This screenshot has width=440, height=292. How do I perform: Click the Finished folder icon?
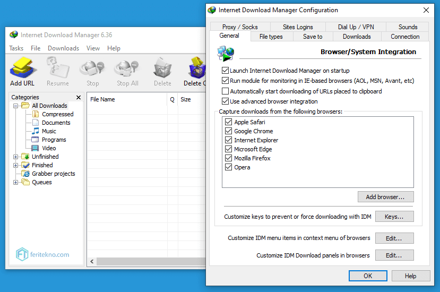25,165
